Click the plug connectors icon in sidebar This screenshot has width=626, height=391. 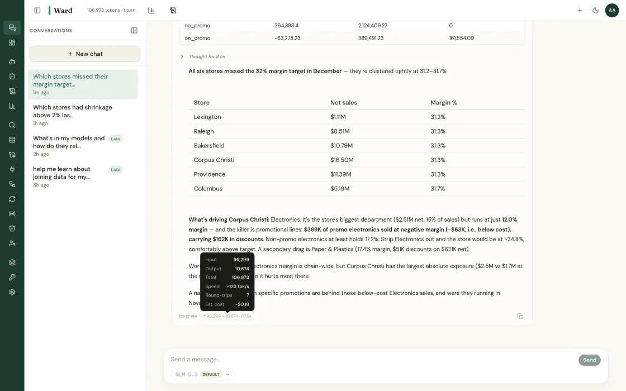coord(12,169)
